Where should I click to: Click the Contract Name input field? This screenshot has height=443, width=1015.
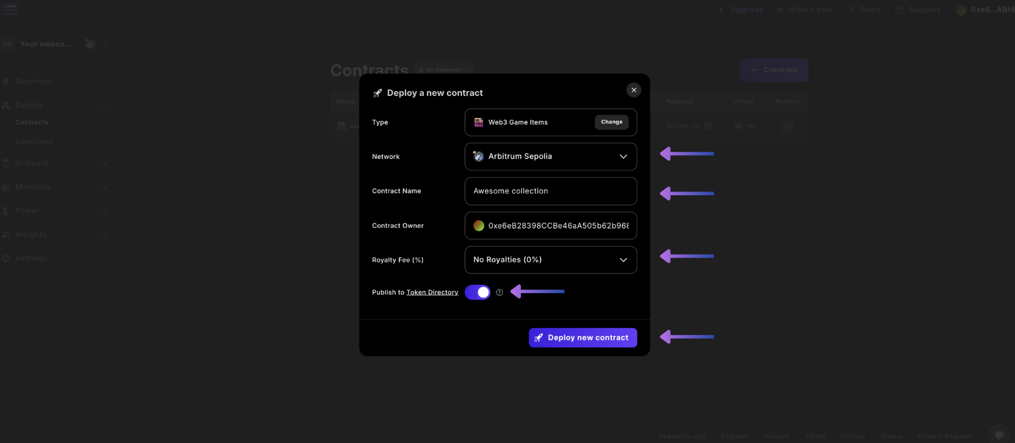pos(551,191)
